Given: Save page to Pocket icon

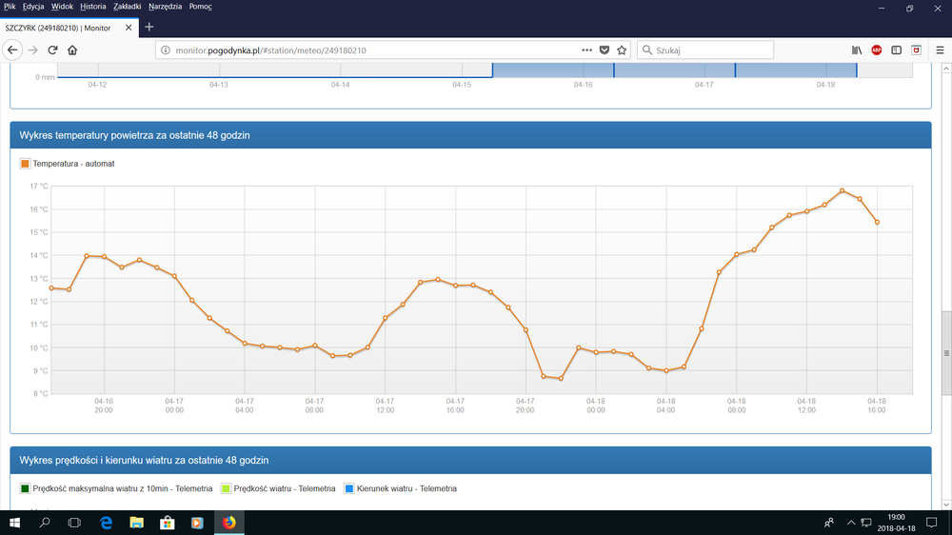Looking at the screenshot, I should (605, 50).
